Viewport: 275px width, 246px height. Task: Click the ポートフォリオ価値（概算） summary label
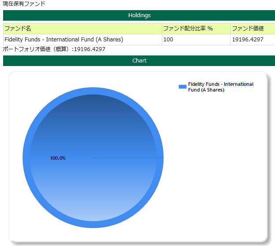coord(36,49)
